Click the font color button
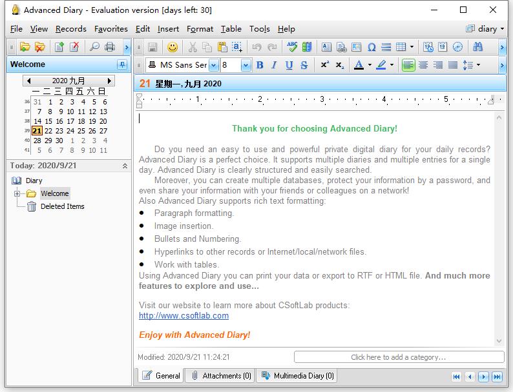 359,65
